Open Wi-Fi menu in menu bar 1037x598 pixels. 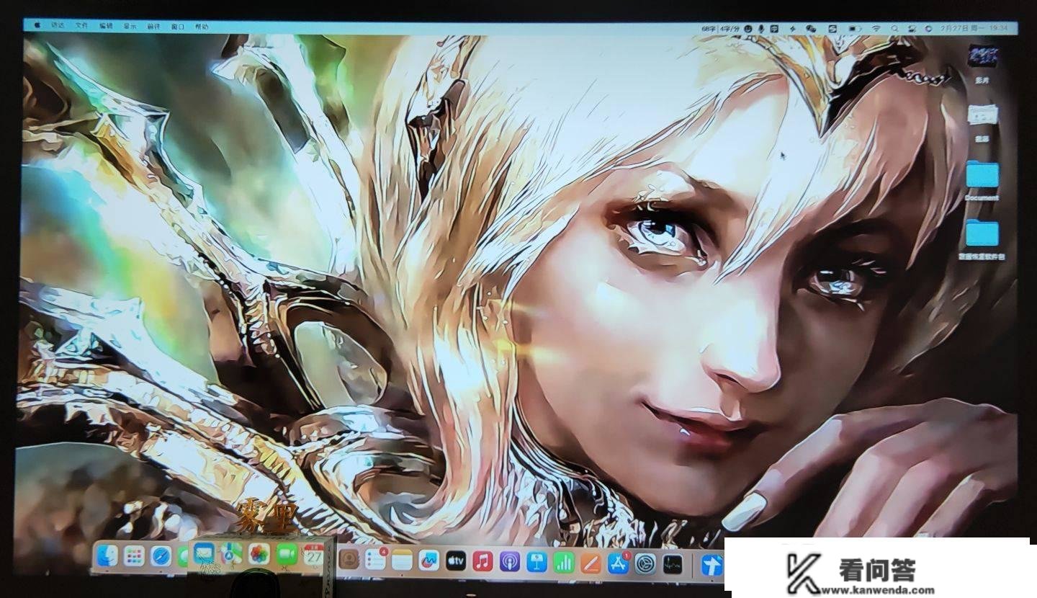[x=876, y=28]
